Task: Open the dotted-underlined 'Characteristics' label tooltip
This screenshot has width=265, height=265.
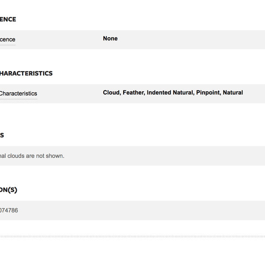Action: point(19,94)
